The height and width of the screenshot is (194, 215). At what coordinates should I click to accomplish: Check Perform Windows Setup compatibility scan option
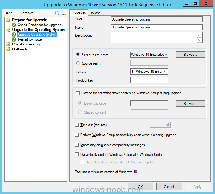[x=77, y=135]
